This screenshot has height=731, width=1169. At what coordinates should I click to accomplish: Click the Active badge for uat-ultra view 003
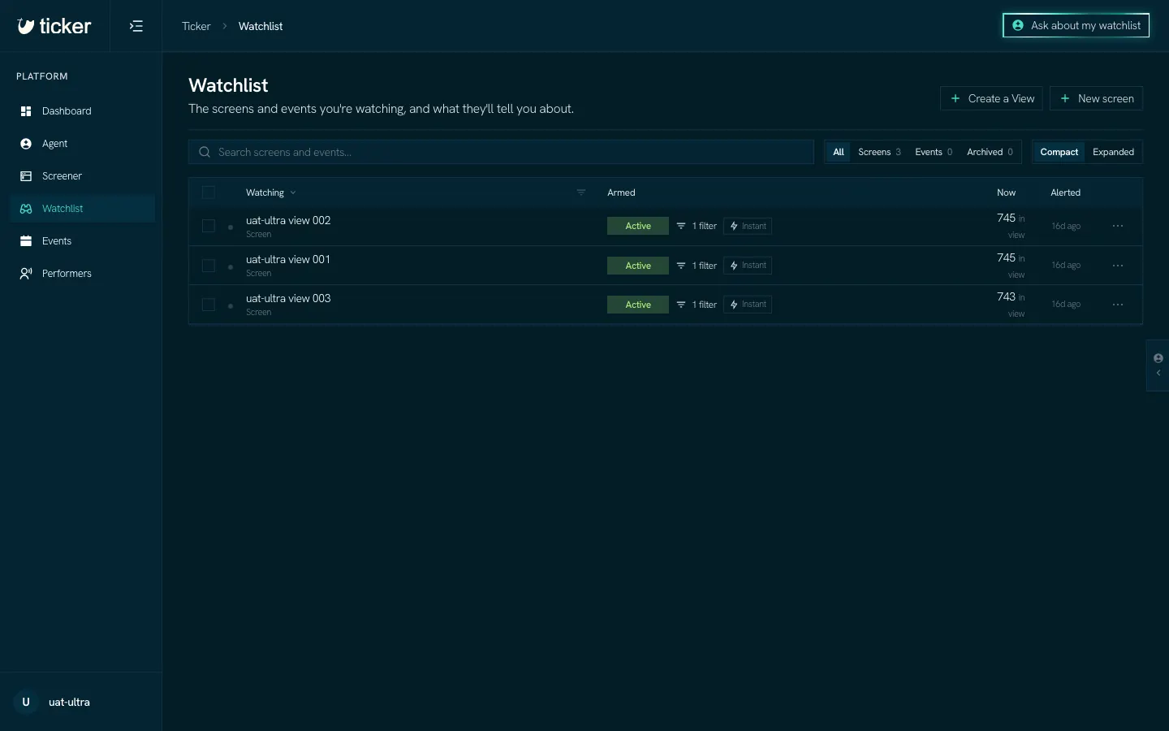click(x=638, y=305)
